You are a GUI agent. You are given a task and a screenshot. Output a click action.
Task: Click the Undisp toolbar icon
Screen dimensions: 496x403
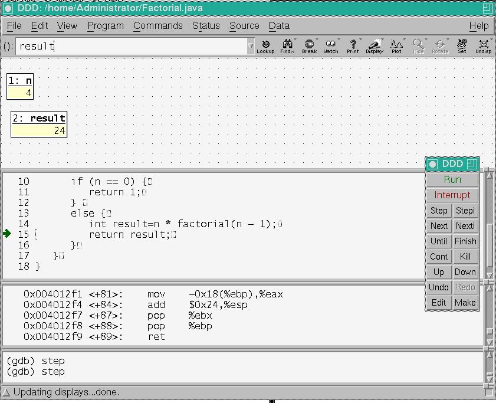pyautogui.click(x=484, y=47)
